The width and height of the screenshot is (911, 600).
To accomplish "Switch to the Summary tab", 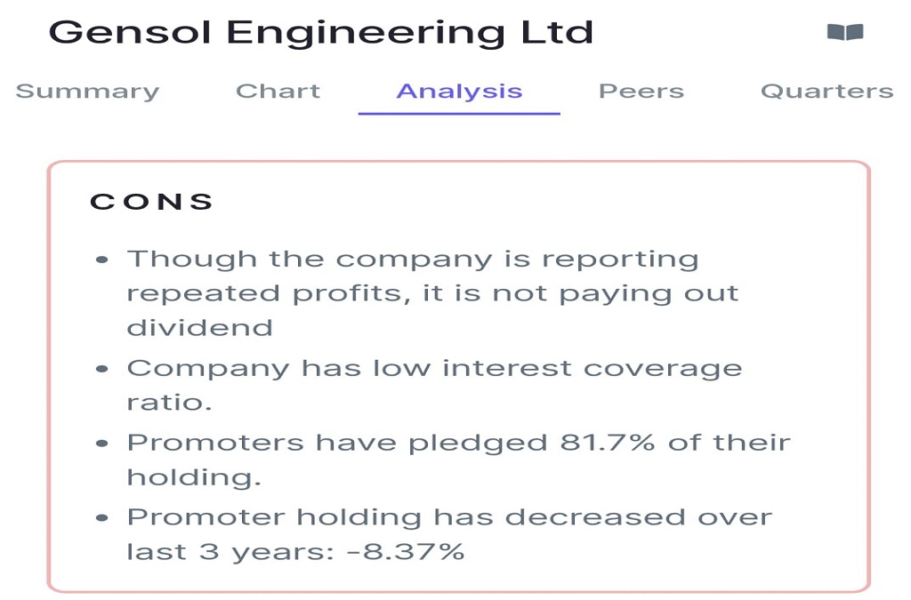I will pos(87,92).
